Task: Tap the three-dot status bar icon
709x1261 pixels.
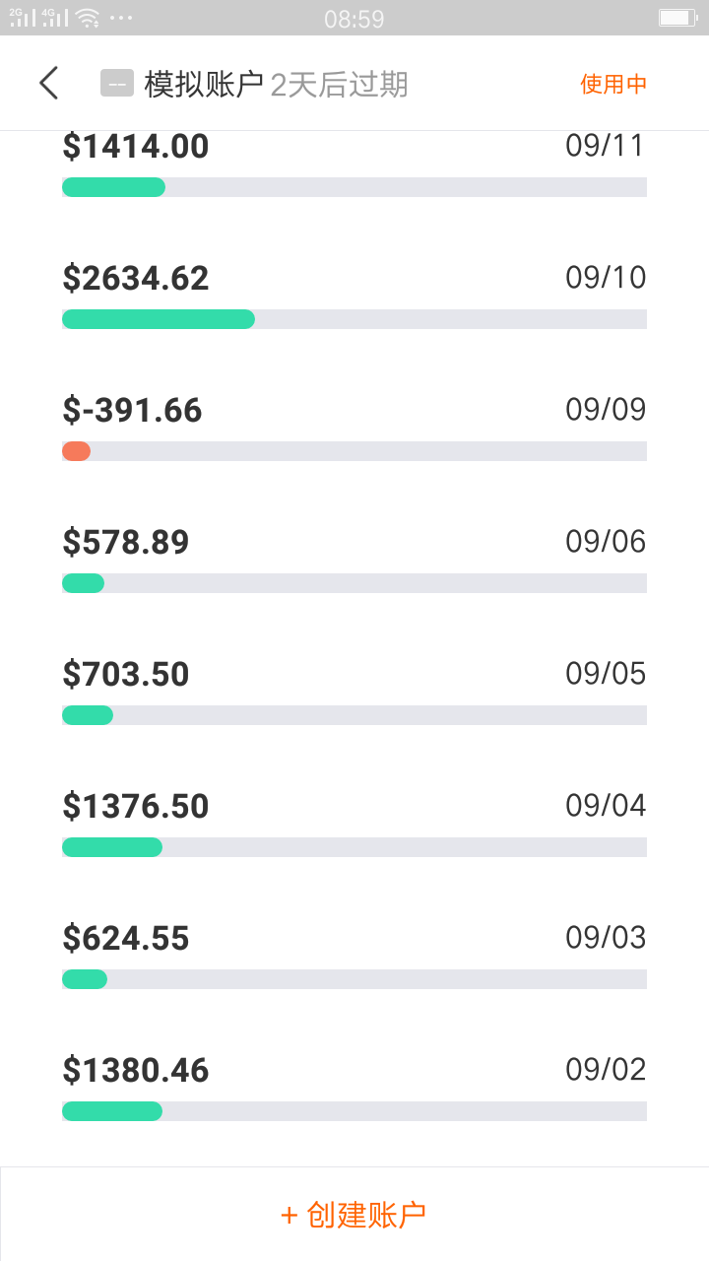Action: click(121, 18)
